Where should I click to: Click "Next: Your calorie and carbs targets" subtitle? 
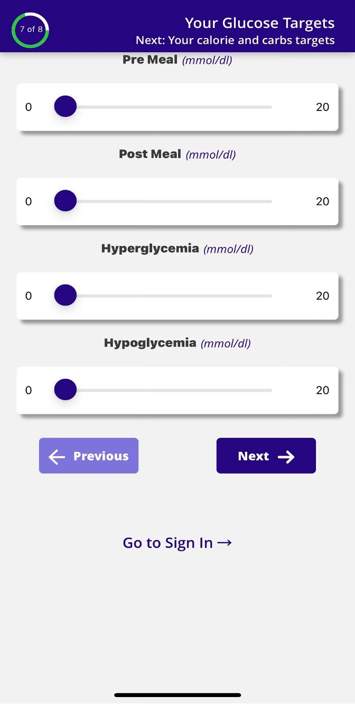pyautogui.click(x=235, y=40)
